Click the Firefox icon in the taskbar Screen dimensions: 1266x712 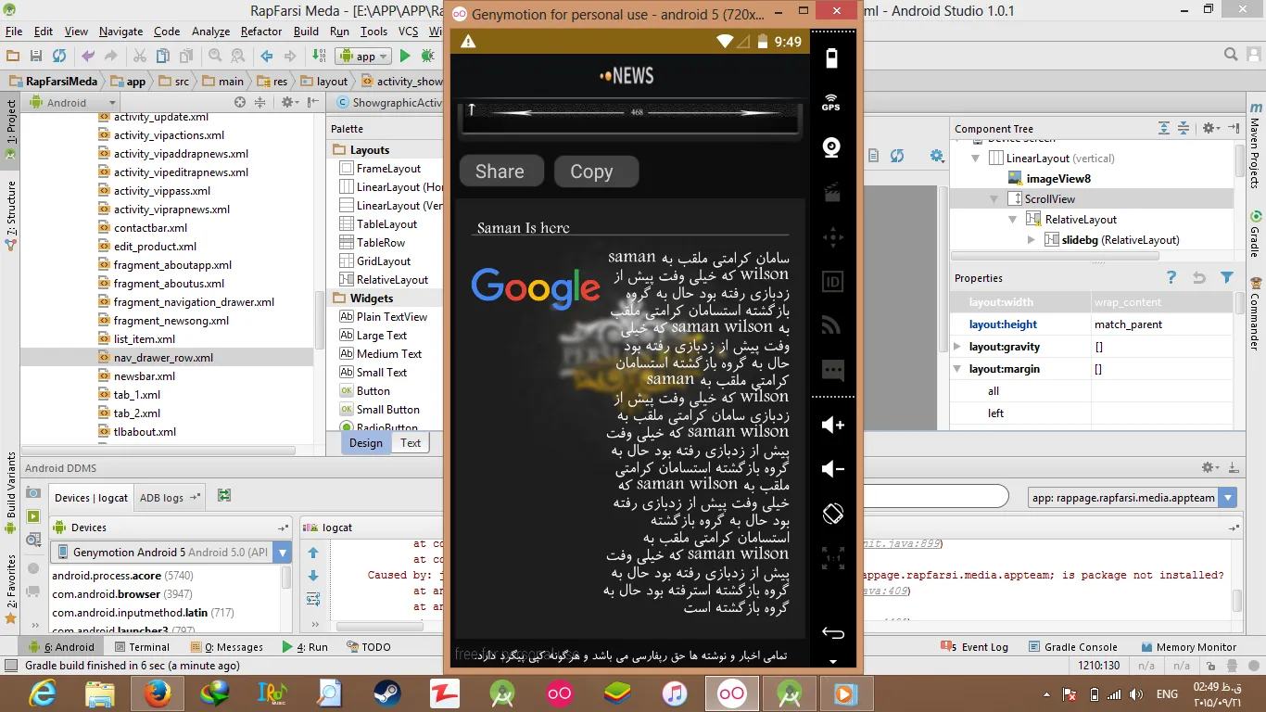point(156,693)
